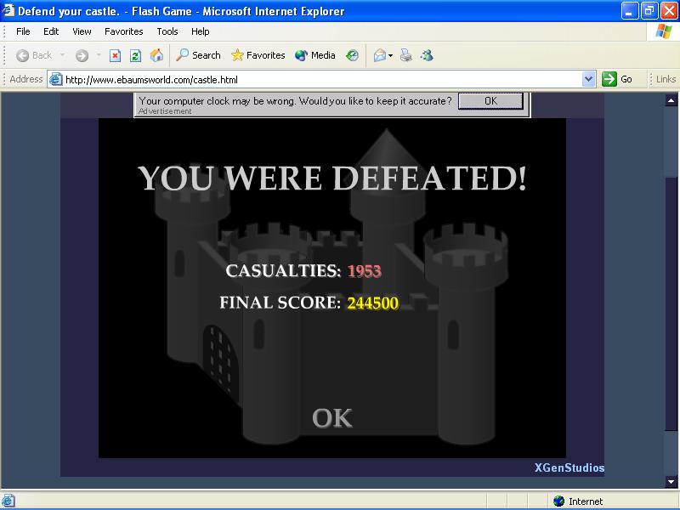680x510 pixels.
Task: Expand the address bar dropdown arrow
Action: click(588, 79)
